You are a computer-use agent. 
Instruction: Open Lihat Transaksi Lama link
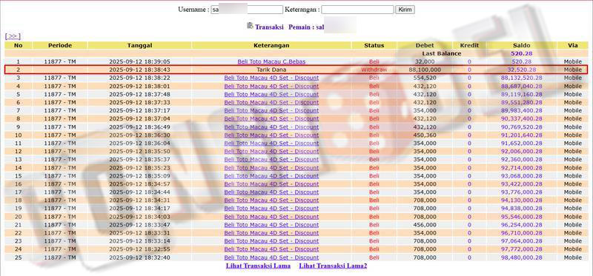pos(258,266)
